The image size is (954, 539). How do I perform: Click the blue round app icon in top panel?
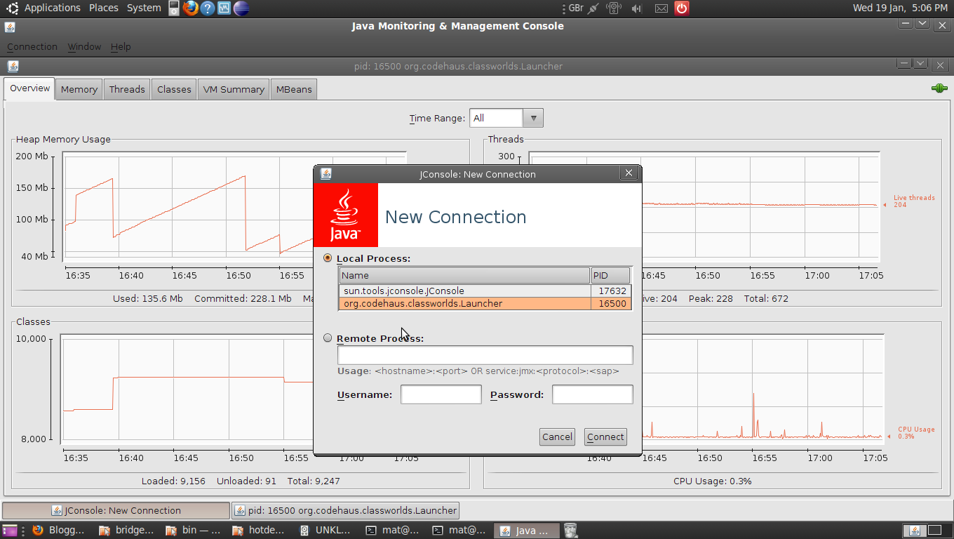point(241,8)
